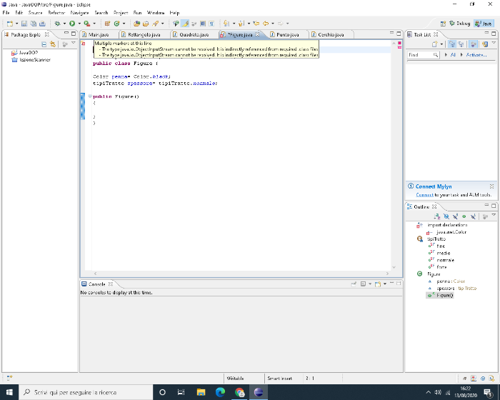Image resolution: width=500 pixels, height=400 pixels.
Task: Click the Back navigation arrow icon
Action: tap(266, 24)
